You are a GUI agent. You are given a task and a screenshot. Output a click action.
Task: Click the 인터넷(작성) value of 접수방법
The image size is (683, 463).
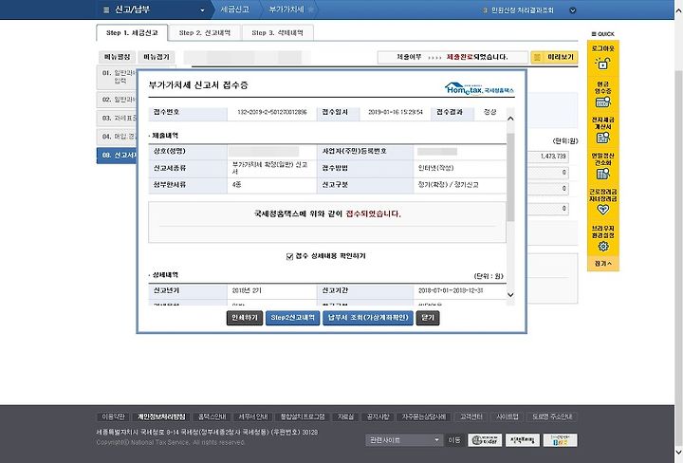[435, 168]
